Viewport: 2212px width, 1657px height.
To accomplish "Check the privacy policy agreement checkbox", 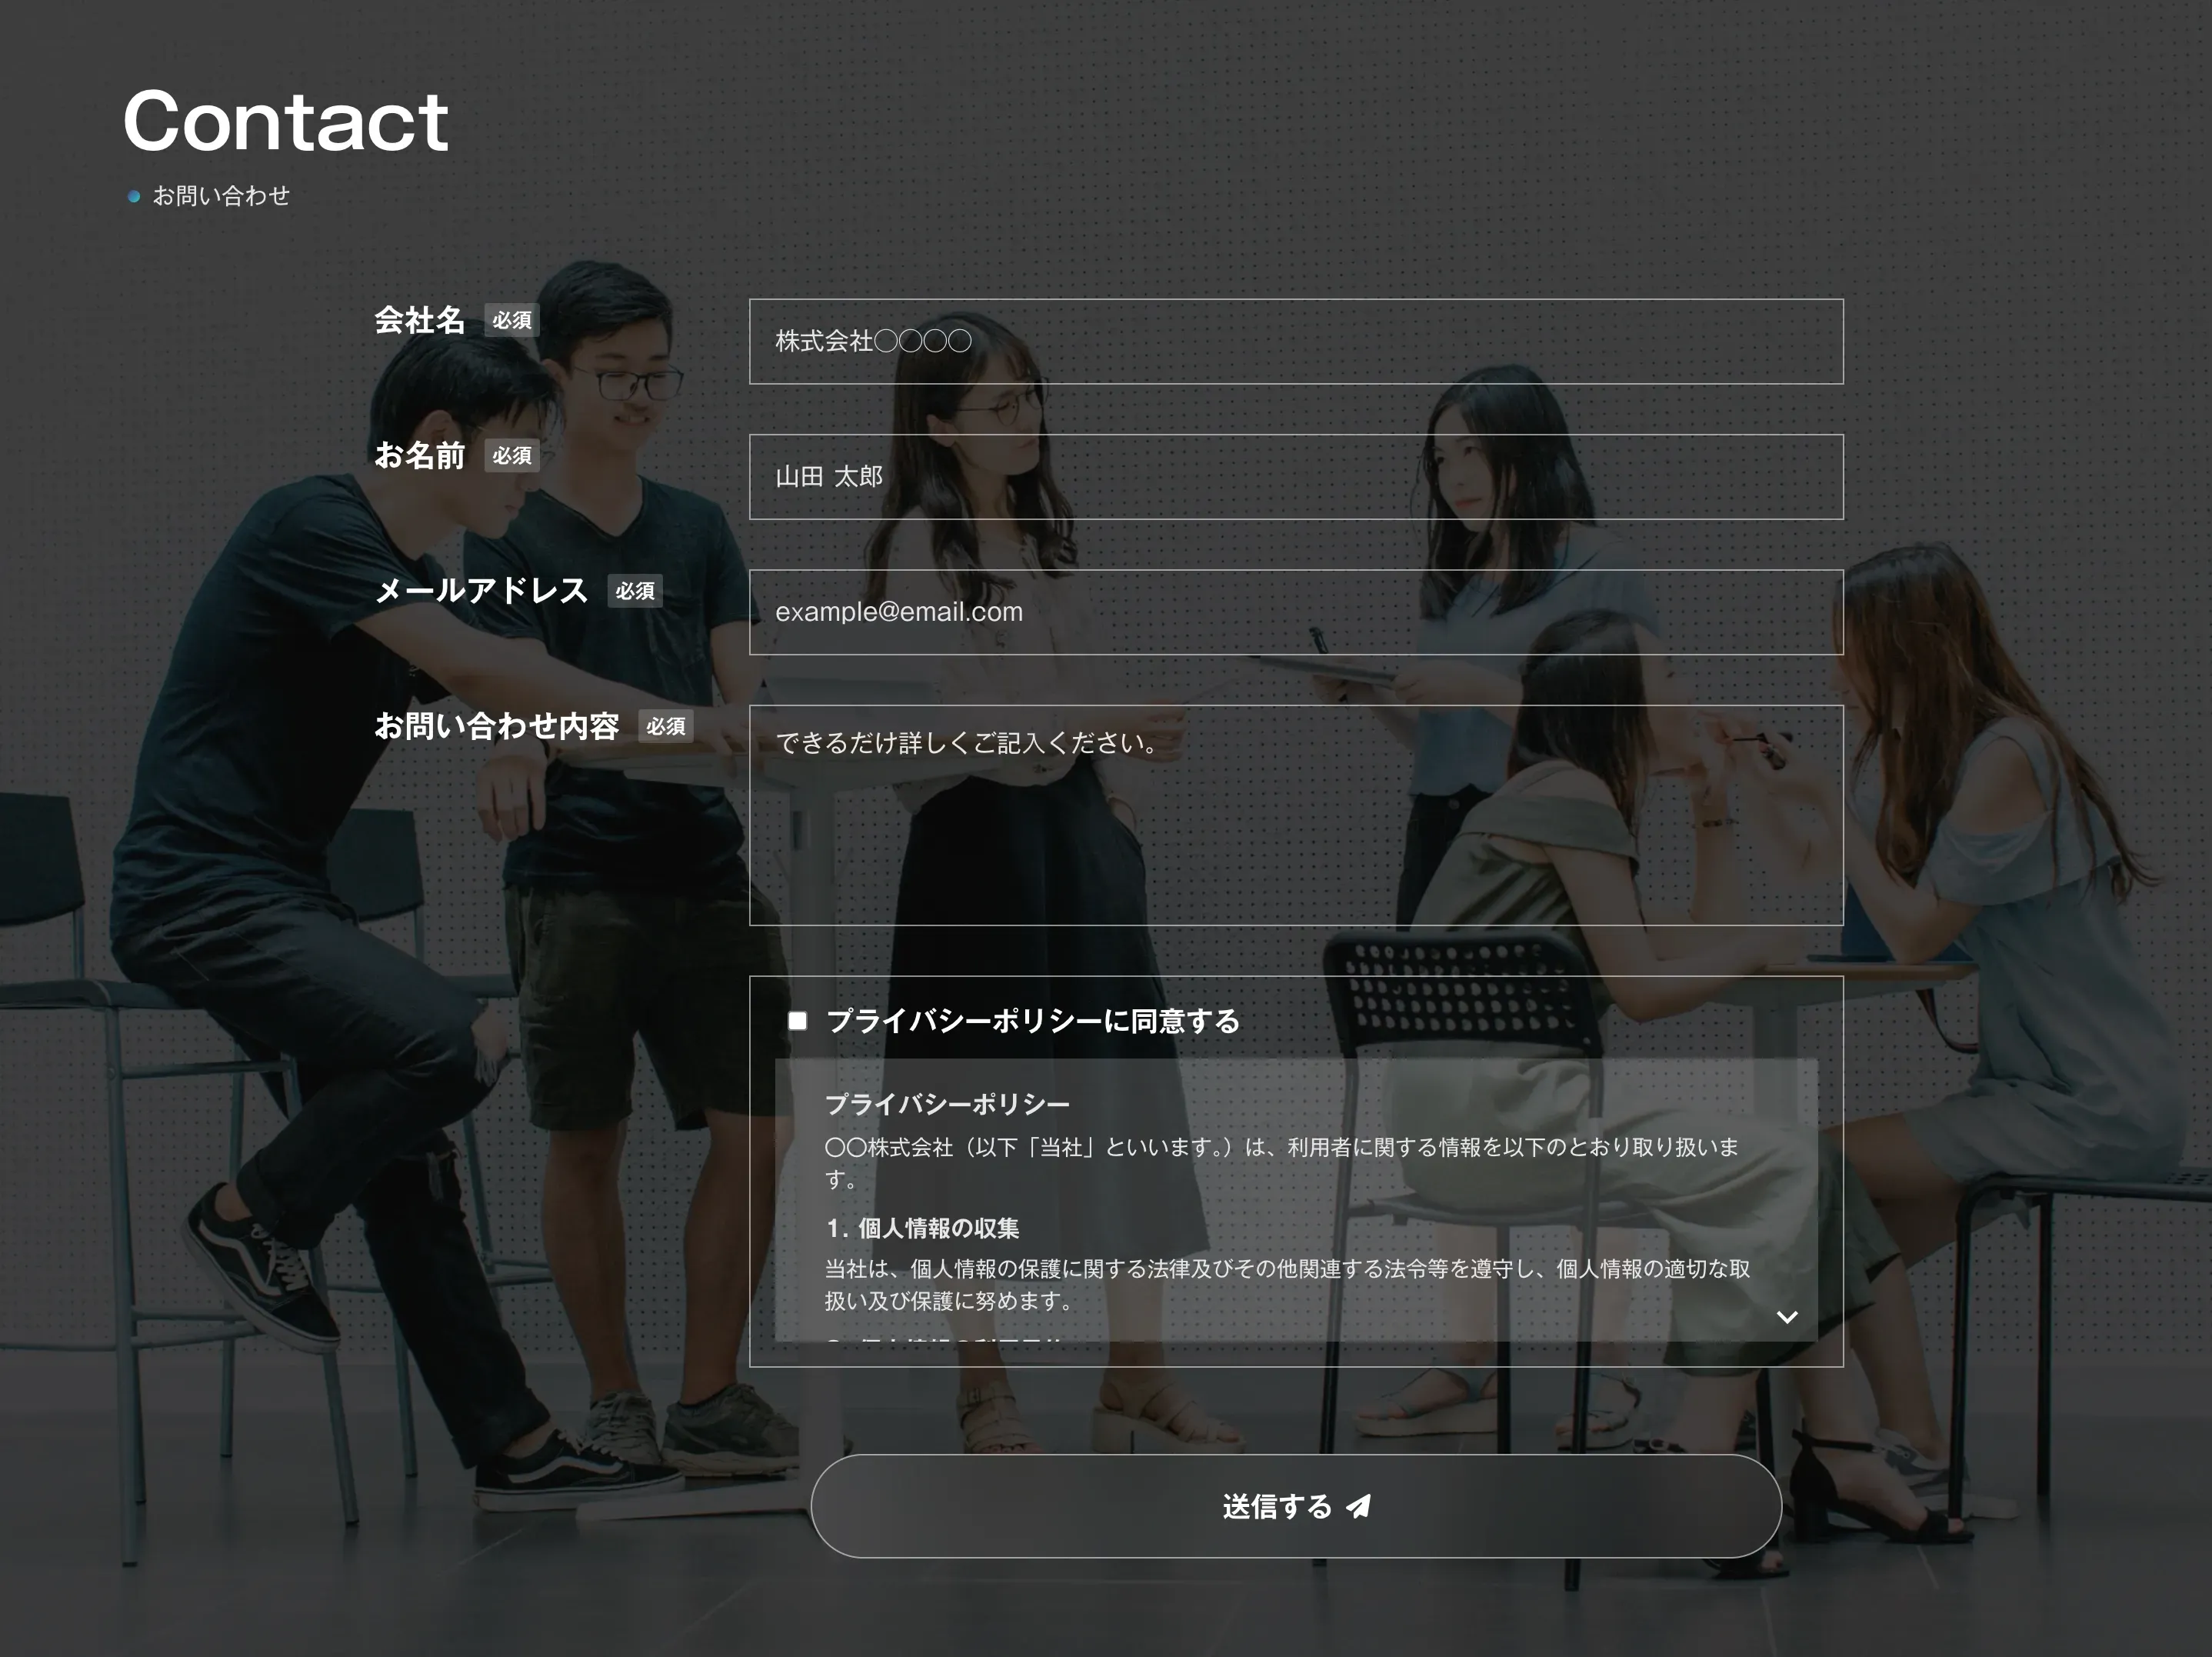I will [797, 1021].
